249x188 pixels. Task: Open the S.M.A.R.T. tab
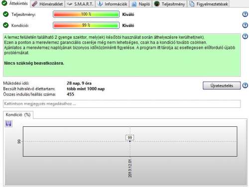(x=80, y=4)
